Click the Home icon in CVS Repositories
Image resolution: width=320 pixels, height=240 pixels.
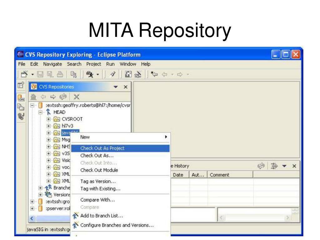click(x=33, y=97)
